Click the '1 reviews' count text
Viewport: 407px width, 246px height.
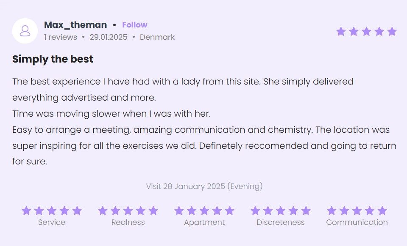61,37
